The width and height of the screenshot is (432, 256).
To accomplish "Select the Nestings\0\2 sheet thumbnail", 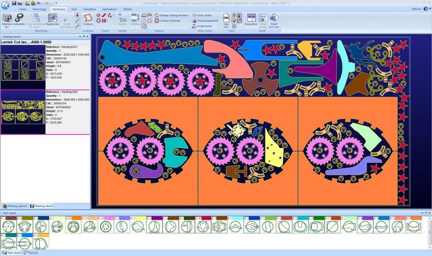I will point(22,112).
